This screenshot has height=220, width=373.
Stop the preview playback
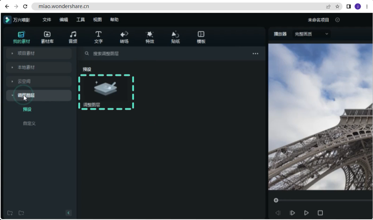pos(320,213)
